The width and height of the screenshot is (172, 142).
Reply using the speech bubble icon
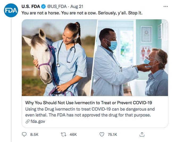pyautogui.click(x=24, y=135)
